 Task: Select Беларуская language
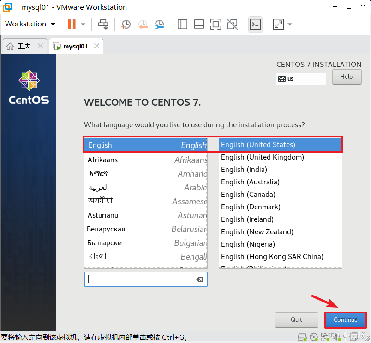(146, 229)
